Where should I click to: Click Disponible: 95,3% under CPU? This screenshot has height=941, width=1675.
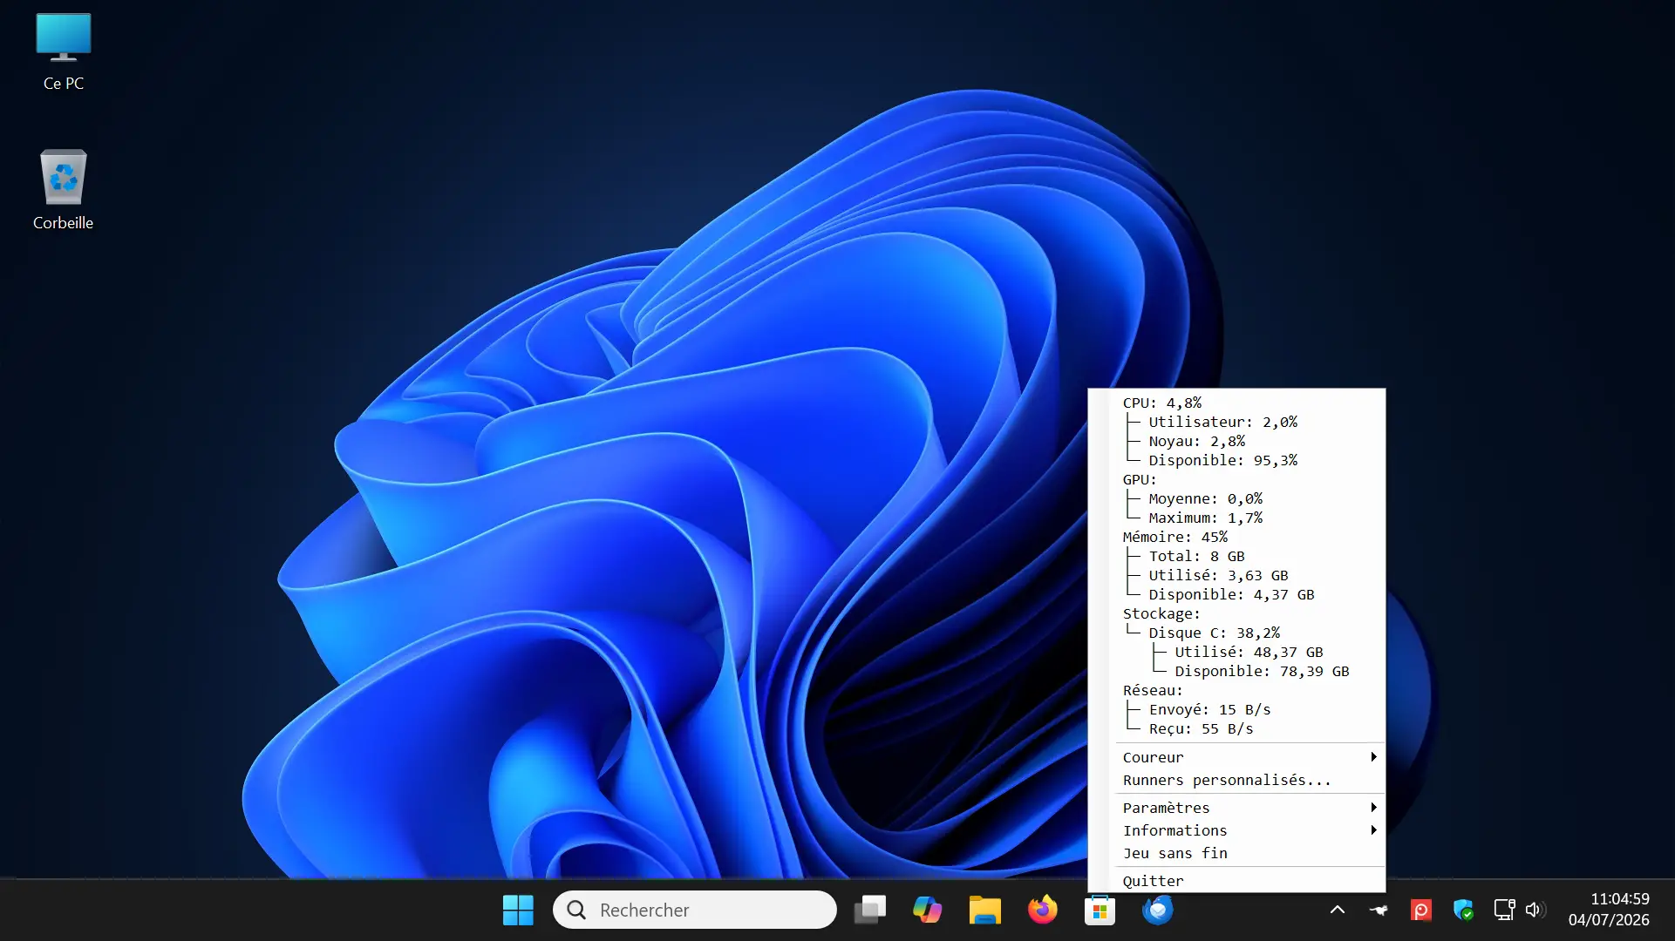(x=1222, y=460)
